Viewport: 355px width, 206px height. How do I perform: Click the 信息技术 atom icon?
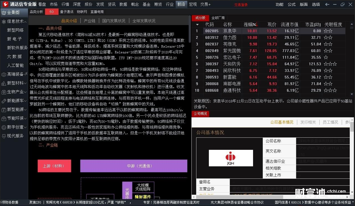pyautogui.click(x=4, y=21)
